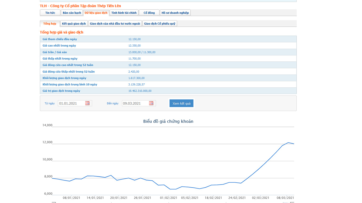Viewport: 362px width, 203px height.
Task: Click the TLH company name heading
Action: coord(80,6)
